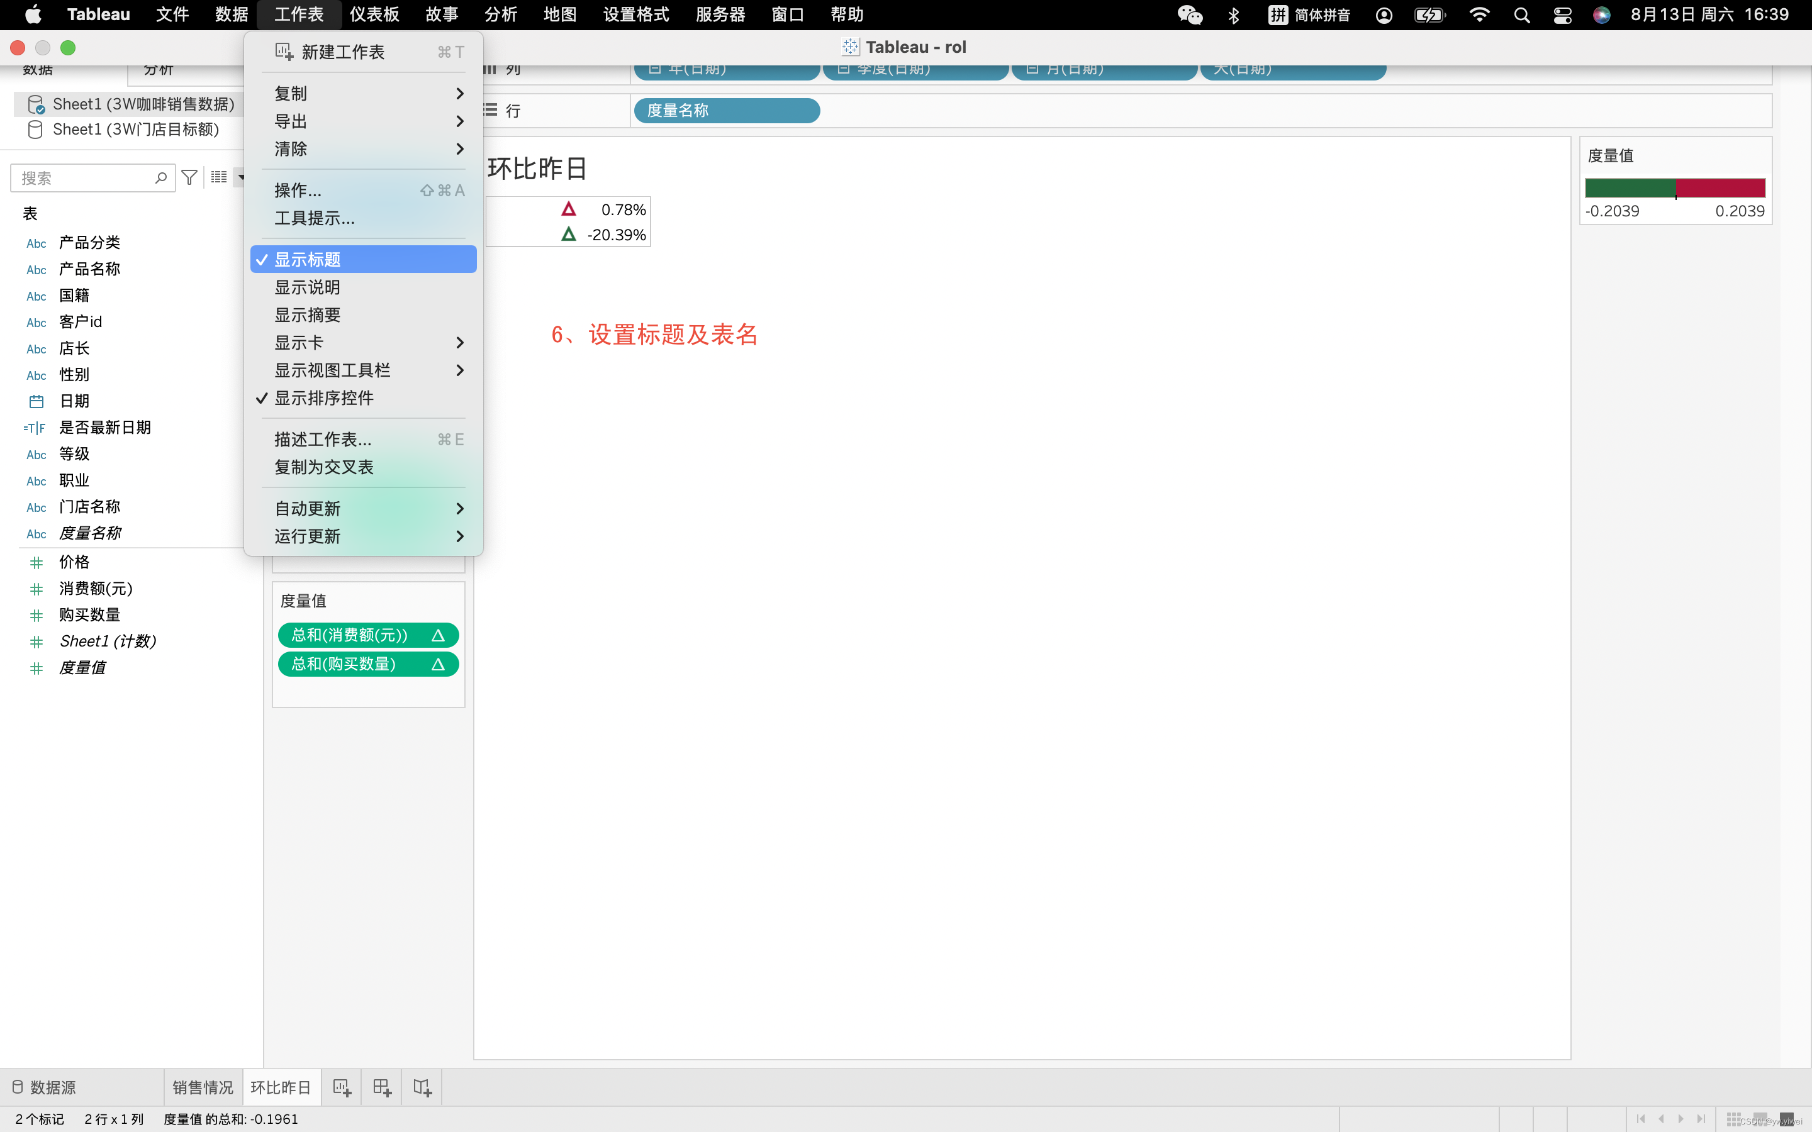Click the red triangle mark next to 0.78%
Viewport: 1812px width, 1132px height.
pyautogui.click(x=568, y=209)
